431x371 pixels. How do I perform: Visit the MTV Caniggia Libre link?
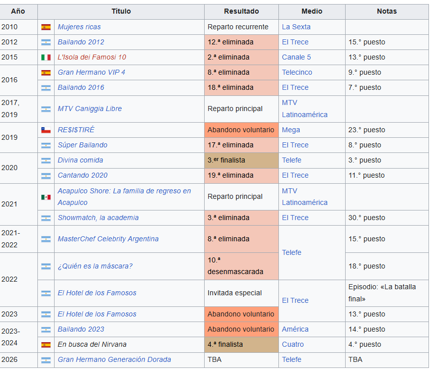[x=89, y=109]
